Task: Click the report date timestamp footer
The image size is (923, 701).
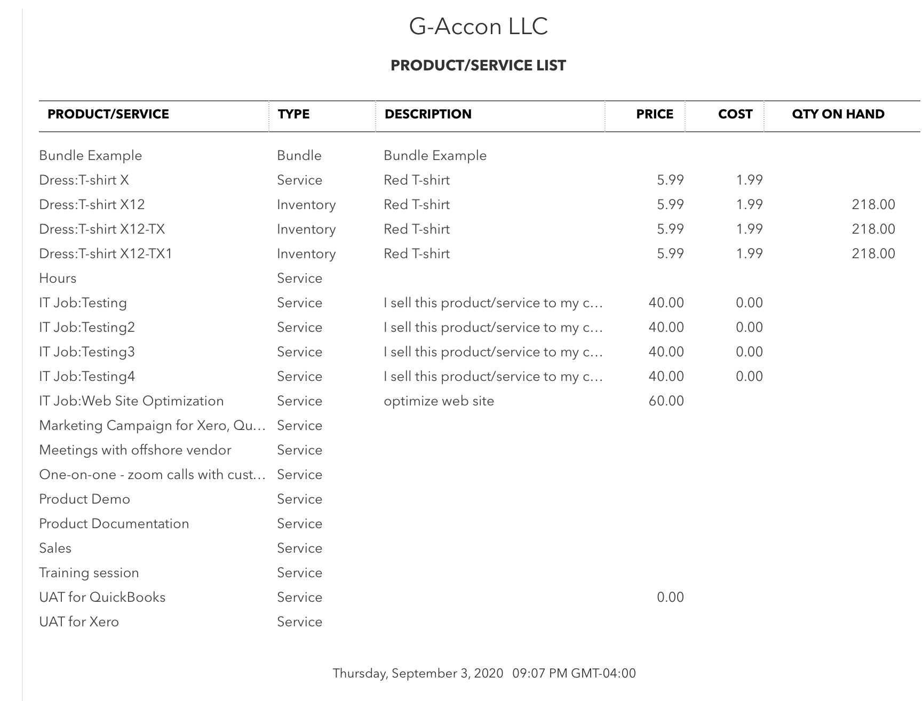Action: 484,673
